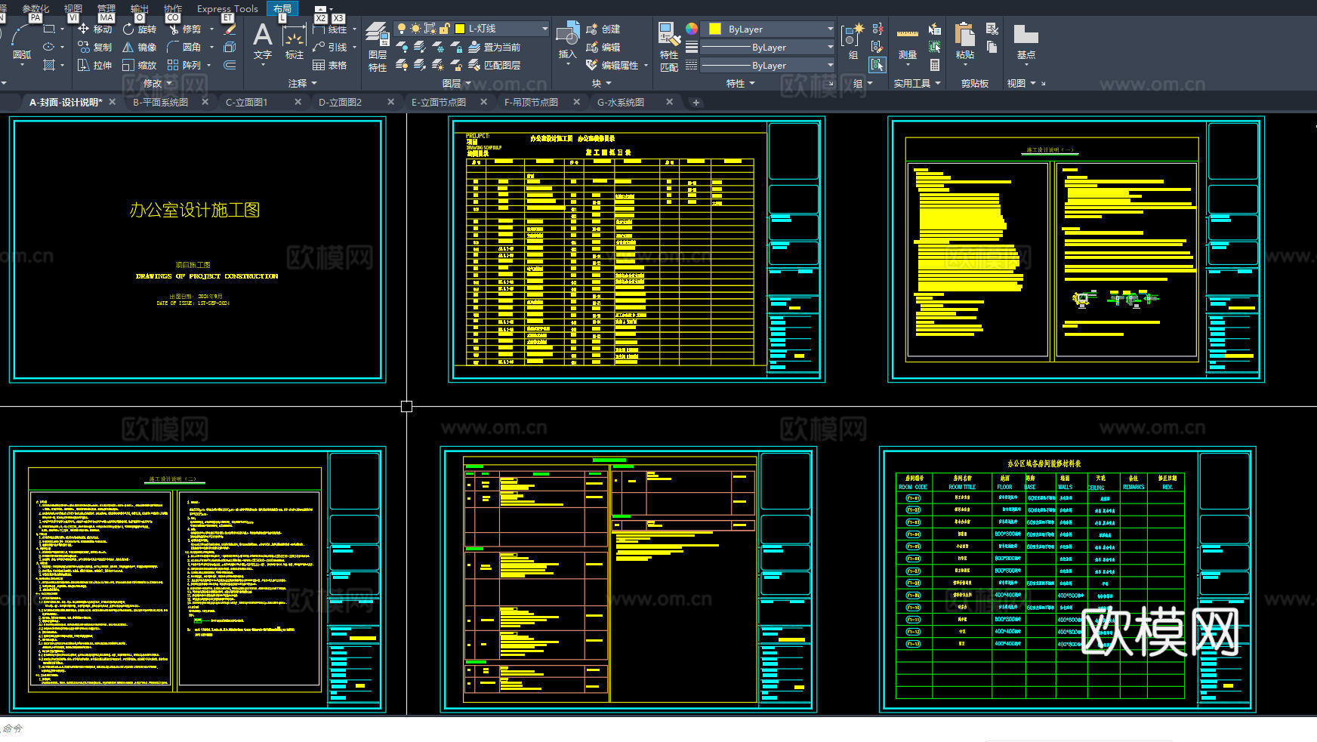Open the Quick Calculator icon
This screenshot has width=1317, height=742.
click(x=935, y=65)
